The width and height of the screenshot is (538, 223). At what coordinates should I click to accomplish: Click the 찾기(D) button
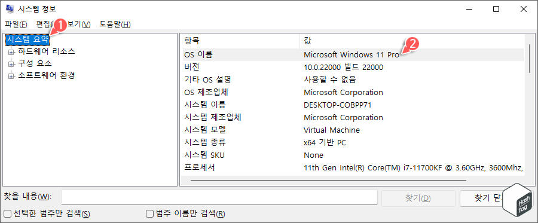click(418, 198)
